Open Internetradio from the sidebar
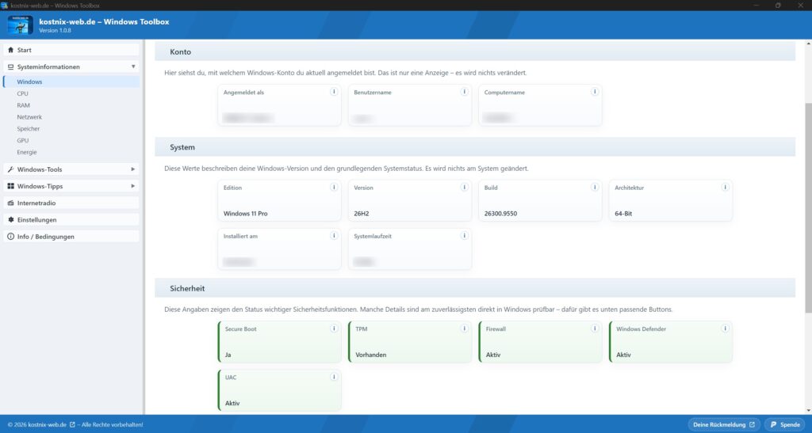This screenshot has width=812, height=433. 71,203
